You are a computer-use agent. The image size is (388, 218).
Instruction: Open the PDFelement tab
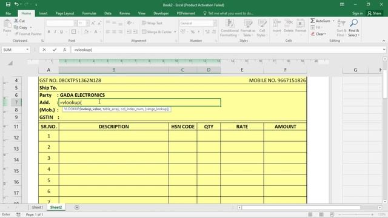[186, 13]
